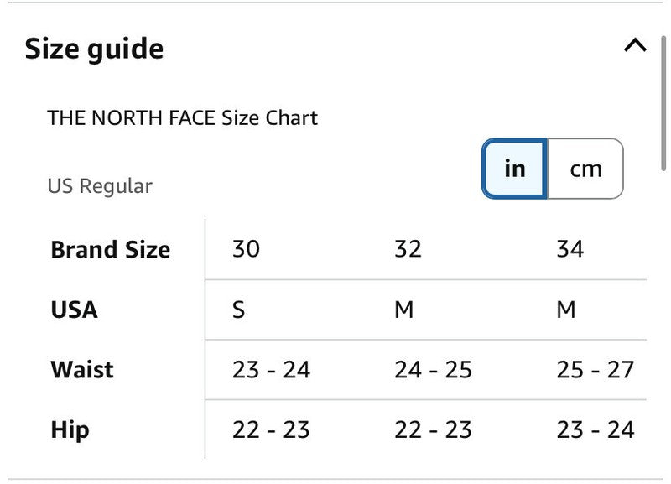The height and width of the screenshot is (484, 671).
Task: Click Waist 23 - 24 measurement cell
Action: (x=271, y=370)
